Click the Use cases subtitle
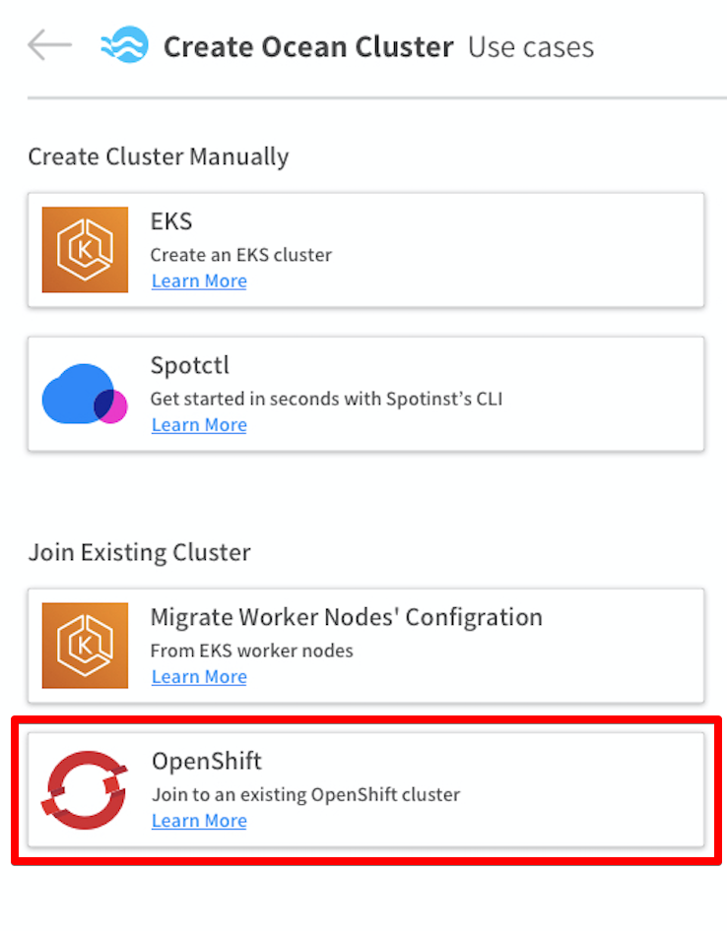Image resolution: width=727 pixels, height=931 pixels. tap(531, 46)
